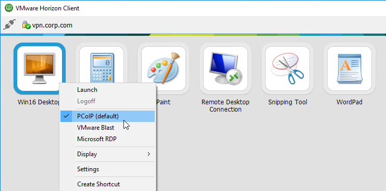Choose Launch from the context menu
This screenshot has height=191, width=386.
point(108,90)
